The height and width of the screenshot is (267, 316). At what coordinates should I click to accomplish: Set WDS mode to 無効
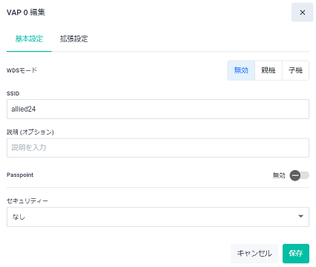(x=241, y=70)
